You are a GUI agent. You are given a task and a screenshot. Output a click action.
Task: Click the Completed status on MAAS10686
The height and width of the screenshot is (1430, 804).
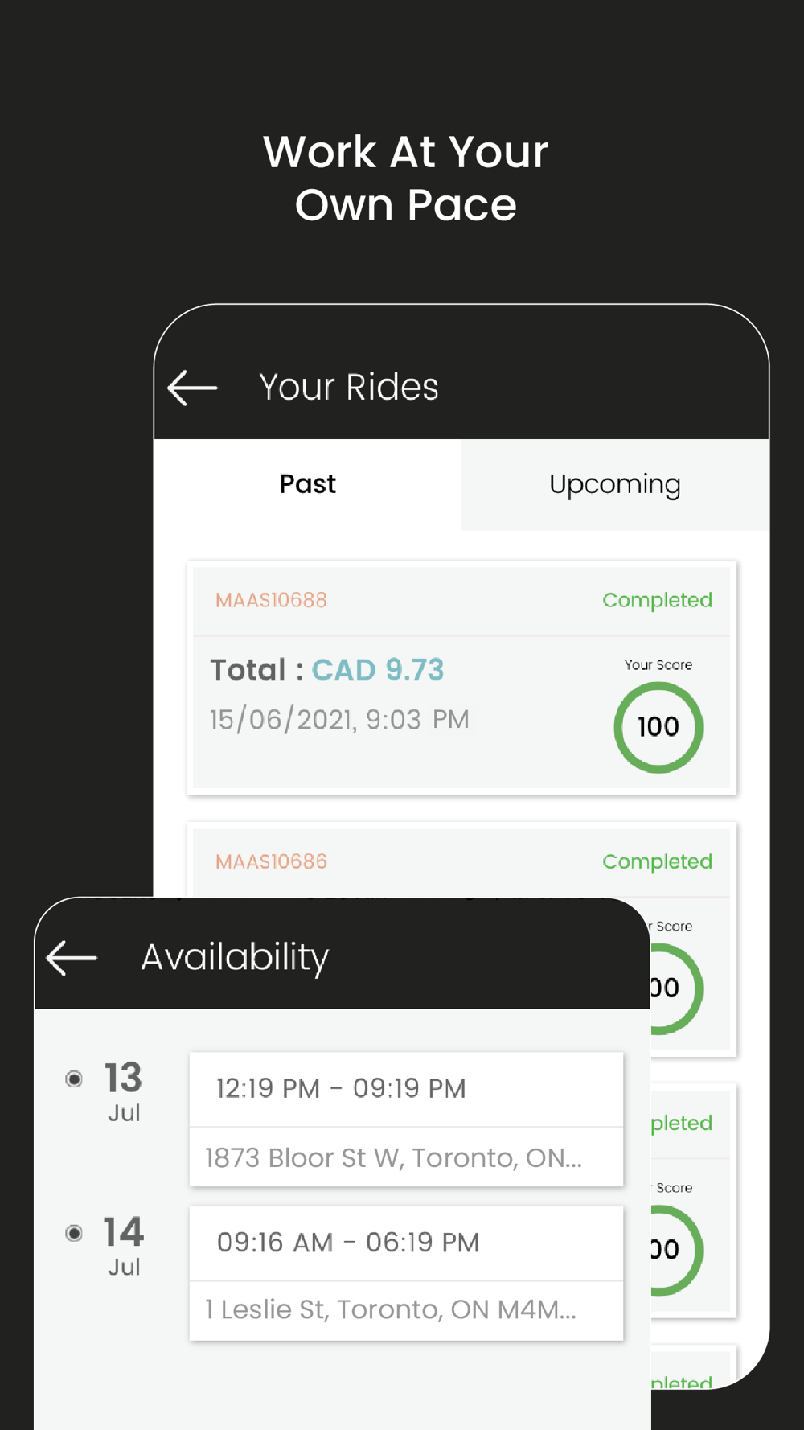657,861
